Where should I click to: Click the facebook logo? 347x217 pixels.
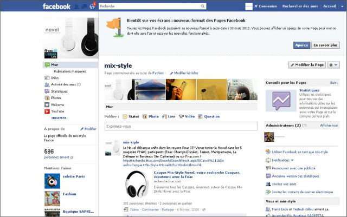pos(56,6)
